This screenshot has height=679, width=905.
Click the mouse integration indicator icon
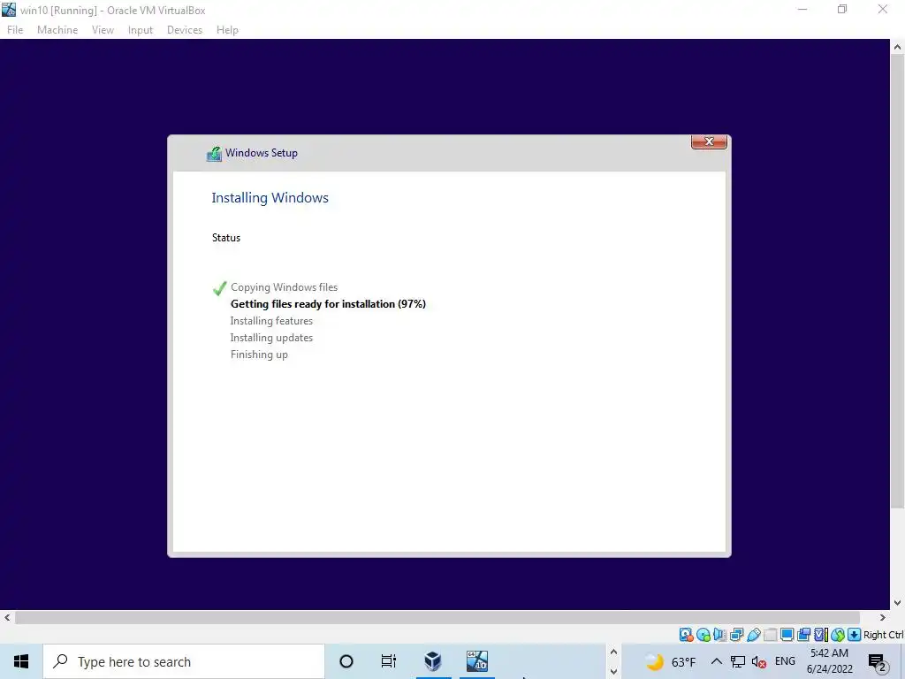click(838, 635)
